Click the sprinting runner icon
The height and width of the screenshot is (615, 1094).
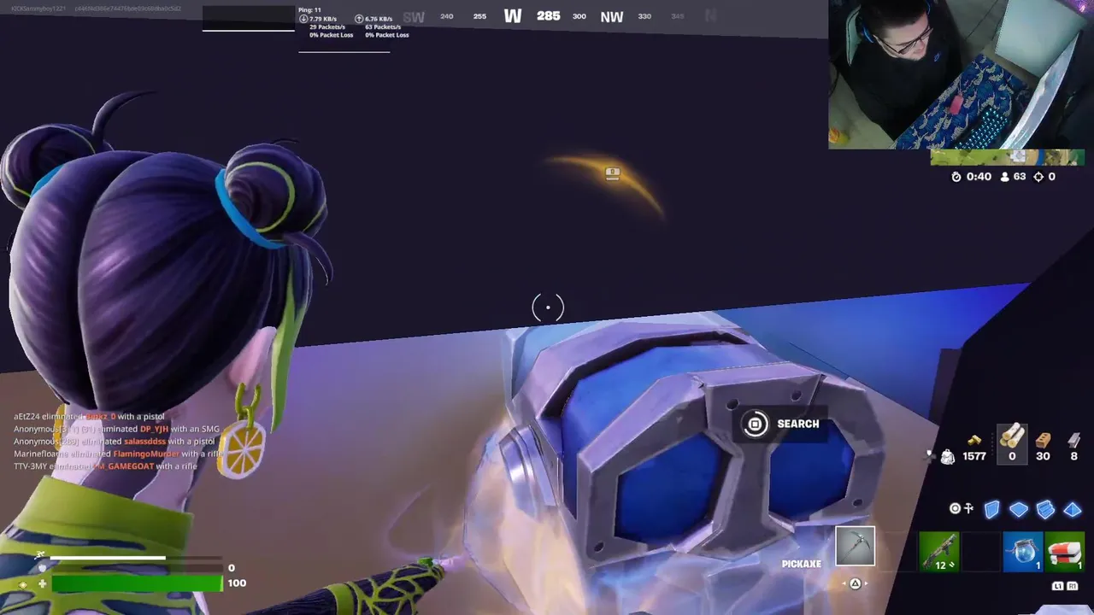click(x=39, y=556)
